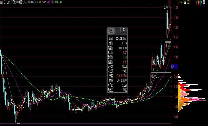Click the 12.09 high price annotation
Image resolution: width=208 pixels, height=126 pixels.
tap(165, 8)
